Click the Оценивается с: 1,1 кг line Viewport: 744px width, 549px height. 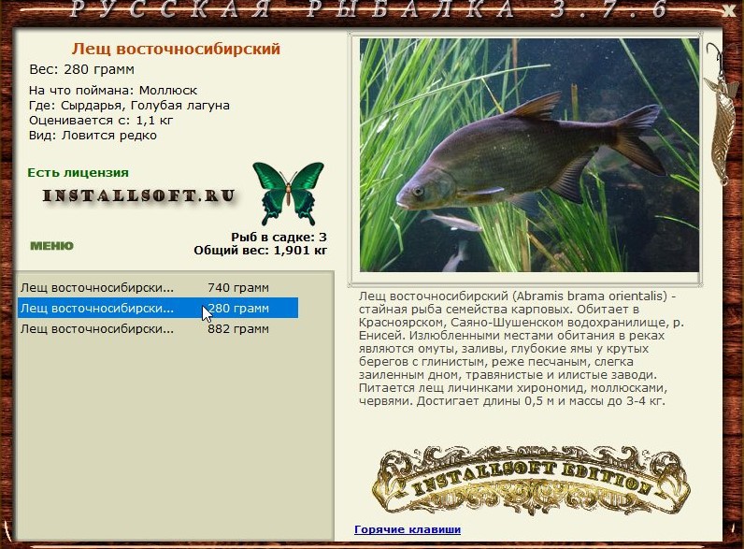coord(101,120)
